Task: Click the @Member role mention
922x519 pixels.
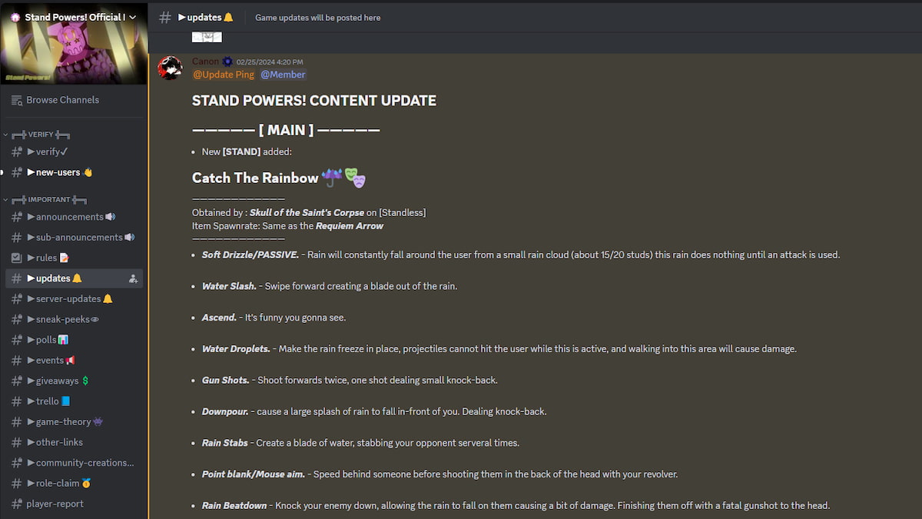Action: point(283,75)
